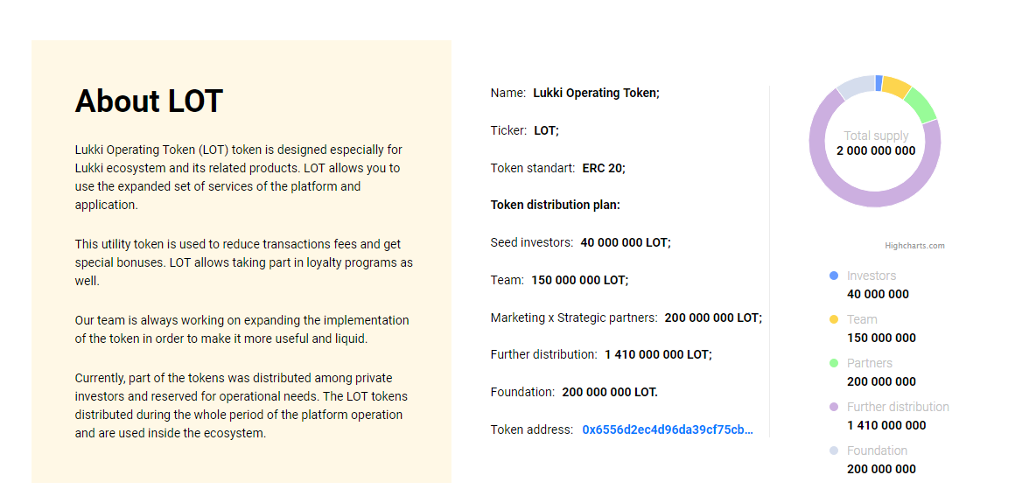Select the green Partners donut slice
Viewport: 1022px width, 496px height.
tap(921, 105)
